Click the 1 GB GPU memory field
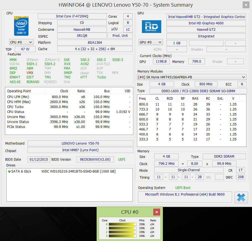 177,43
